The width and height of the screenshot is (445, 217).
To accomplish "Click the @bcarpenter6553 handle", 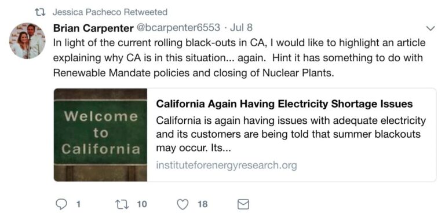I will point(178,28).
